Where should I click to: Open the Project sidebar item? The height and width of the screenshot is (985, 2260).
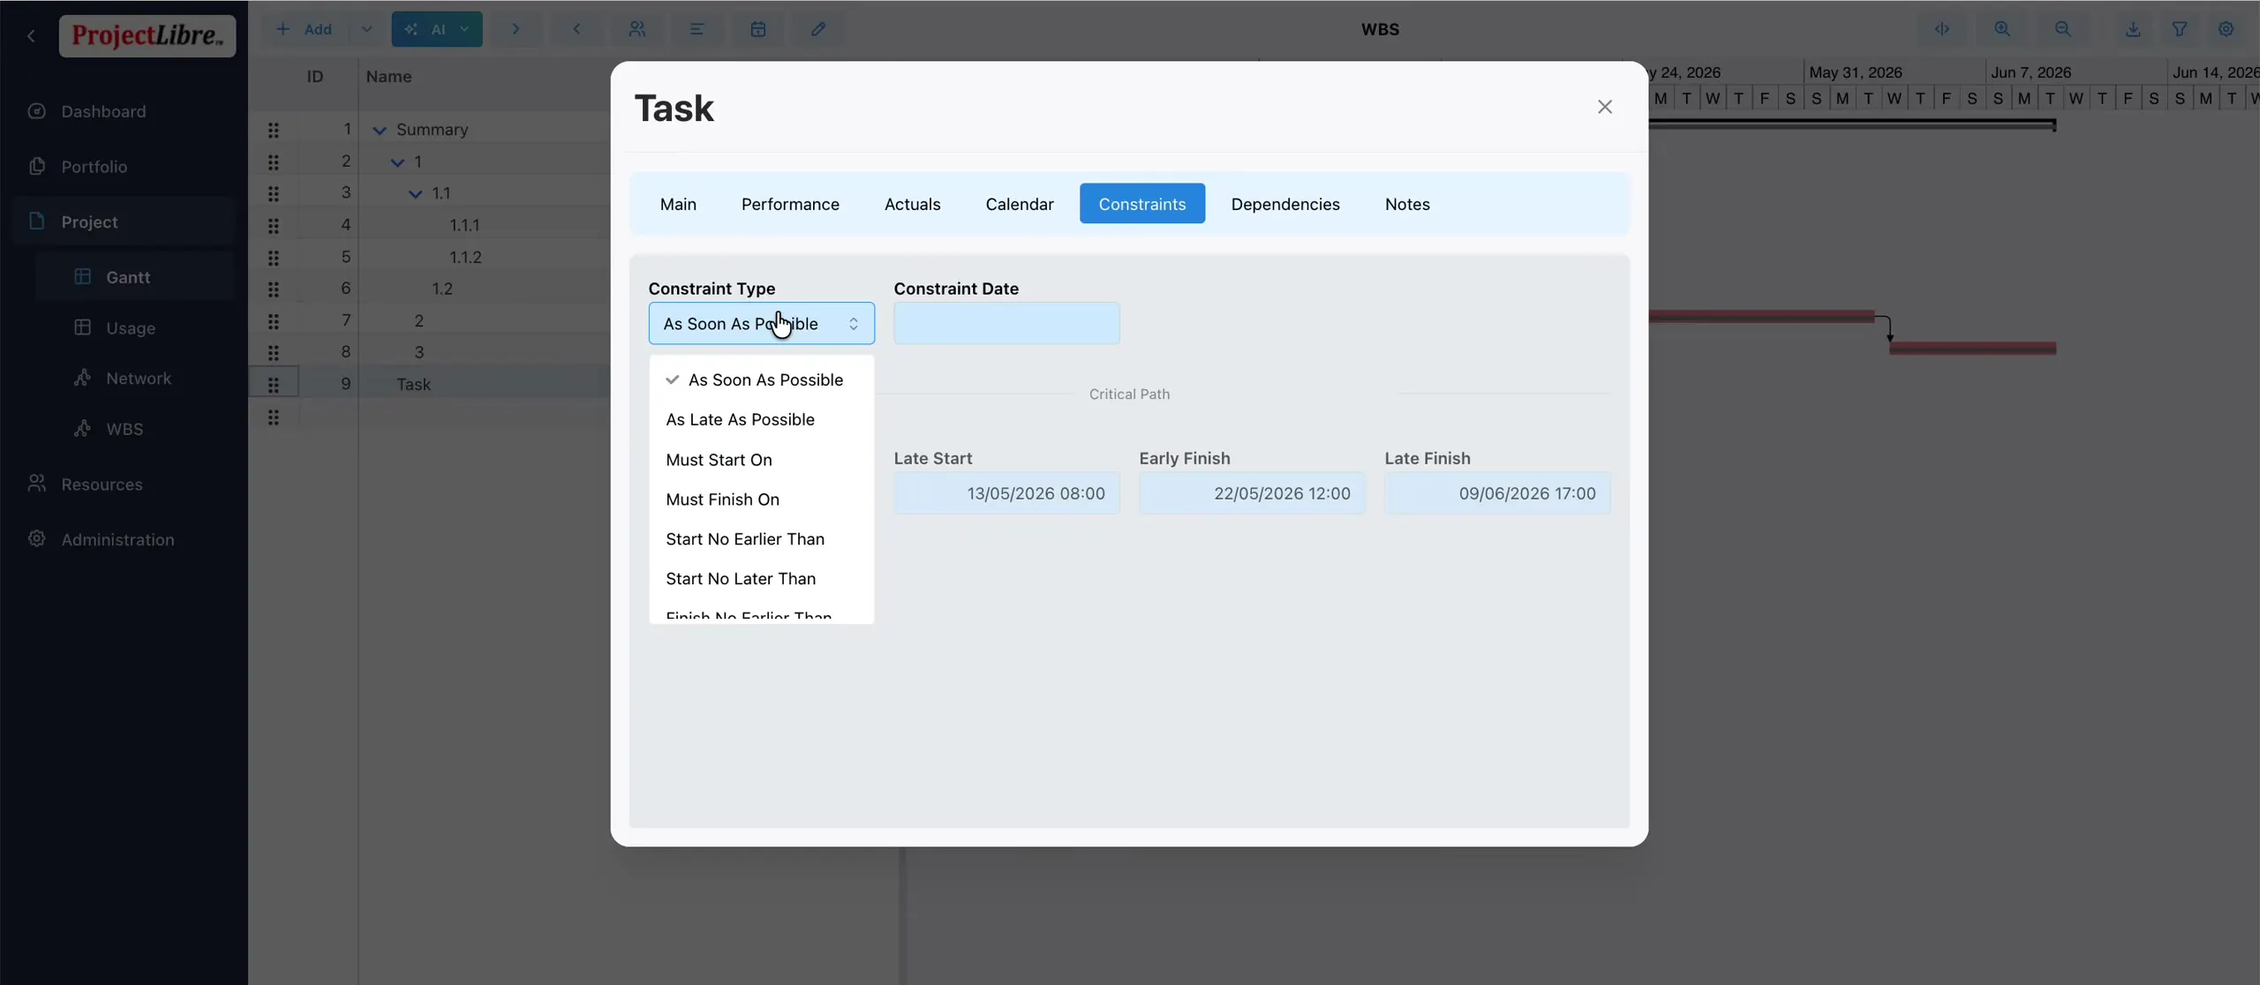[x=125, y=222]
